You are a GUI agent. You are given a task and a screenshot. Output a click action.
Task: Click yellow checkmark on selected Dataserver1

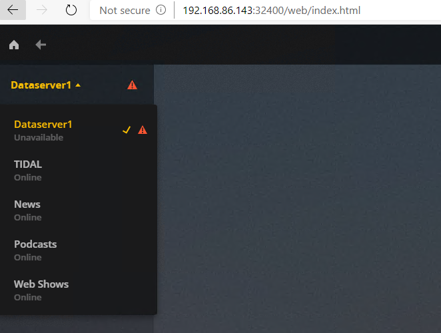pyautogui.click(x=127, y=130)
